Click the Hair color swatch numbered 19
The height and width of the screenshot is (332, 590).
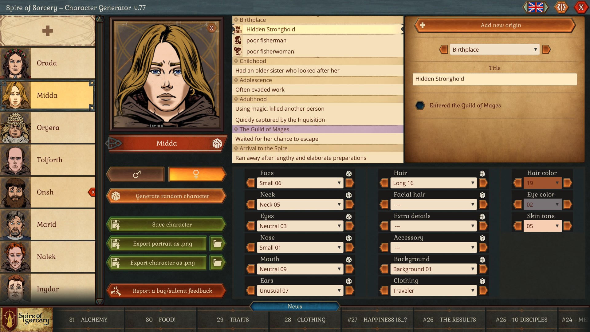click(x=542, y=183)
